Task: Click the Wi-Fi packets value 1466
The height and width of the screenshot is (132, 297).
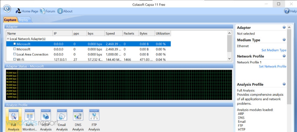Action: [x=127, y=59]
